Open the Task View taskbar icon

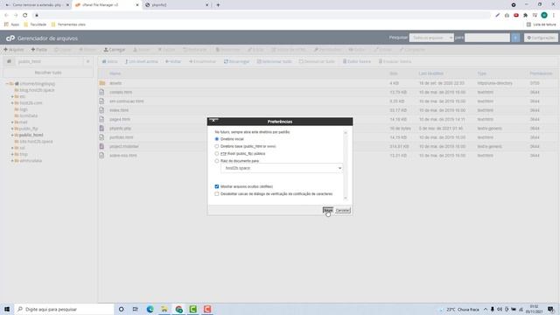[135, 309]
